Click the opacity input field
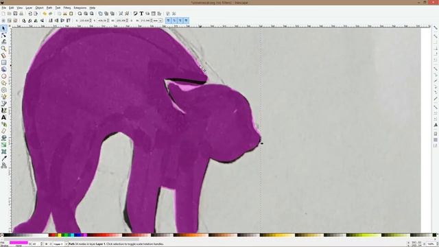 (36, 244)
